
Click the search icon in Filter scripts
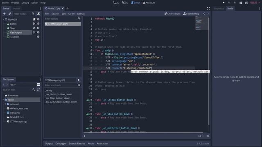click(79, 19)
